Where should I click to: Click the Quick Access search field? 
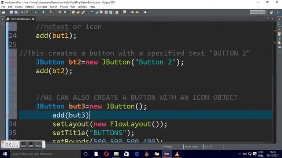(257, 12)
